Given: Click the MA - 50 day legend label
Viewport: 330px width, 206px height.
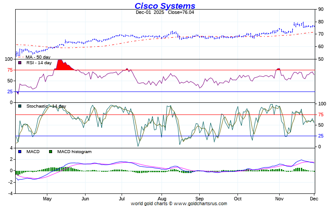Looking at the screenshot, I should click(38, 57).
